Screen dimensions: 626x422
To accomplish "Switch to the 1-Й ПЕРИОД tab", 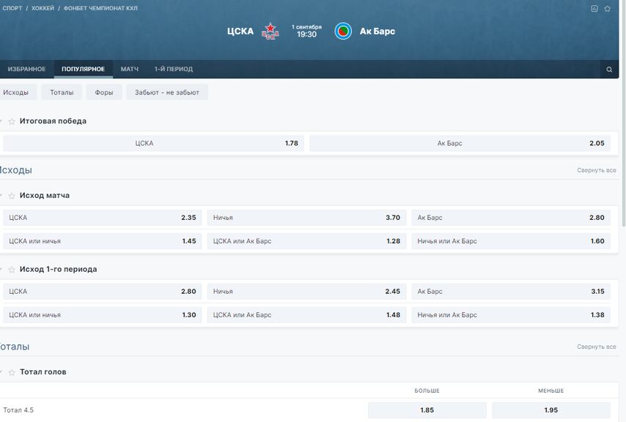I will pyautogui.click(x=173, y=69).
